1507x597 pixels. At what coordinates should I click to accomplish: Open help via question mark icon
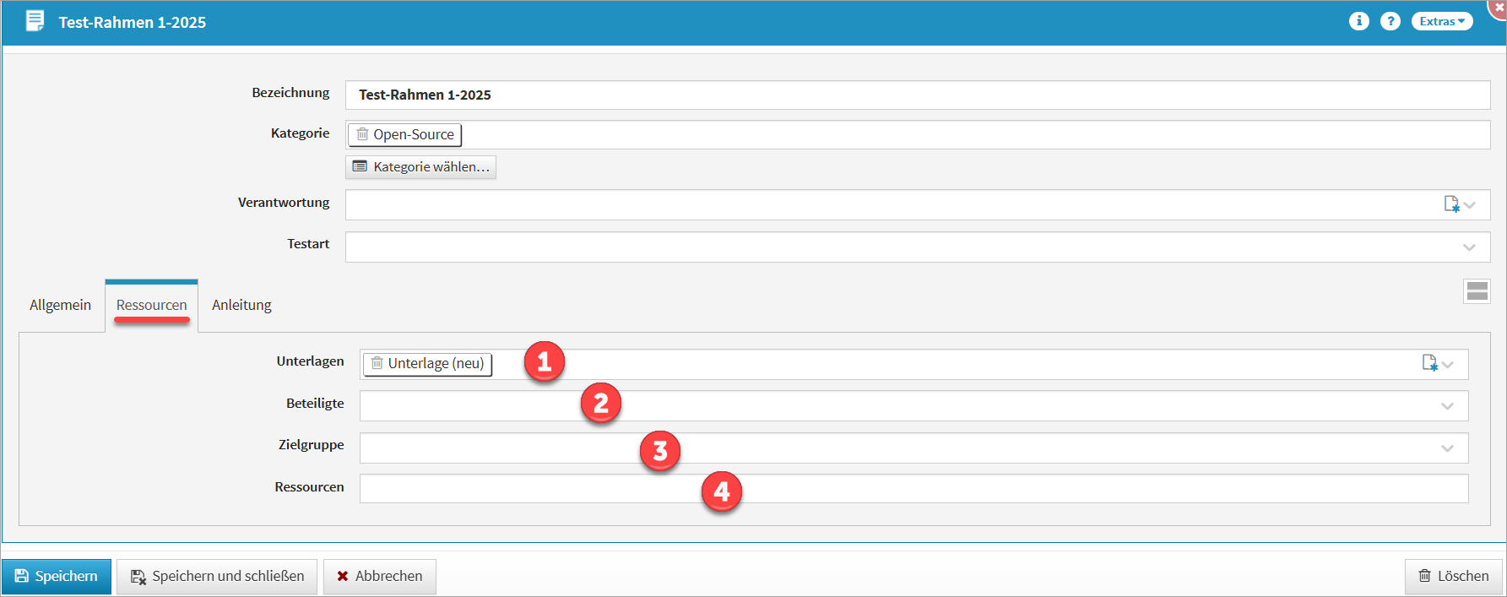point(1390,21)
